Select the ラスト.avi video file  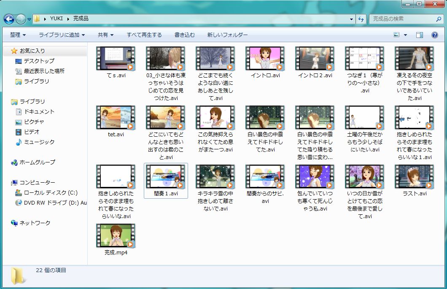(x=414, y=181)
